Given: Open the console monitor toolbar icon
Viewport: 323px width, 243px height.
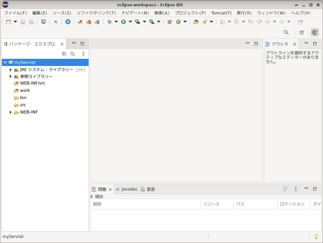Looking at the screenshot, I should [43, 22].
